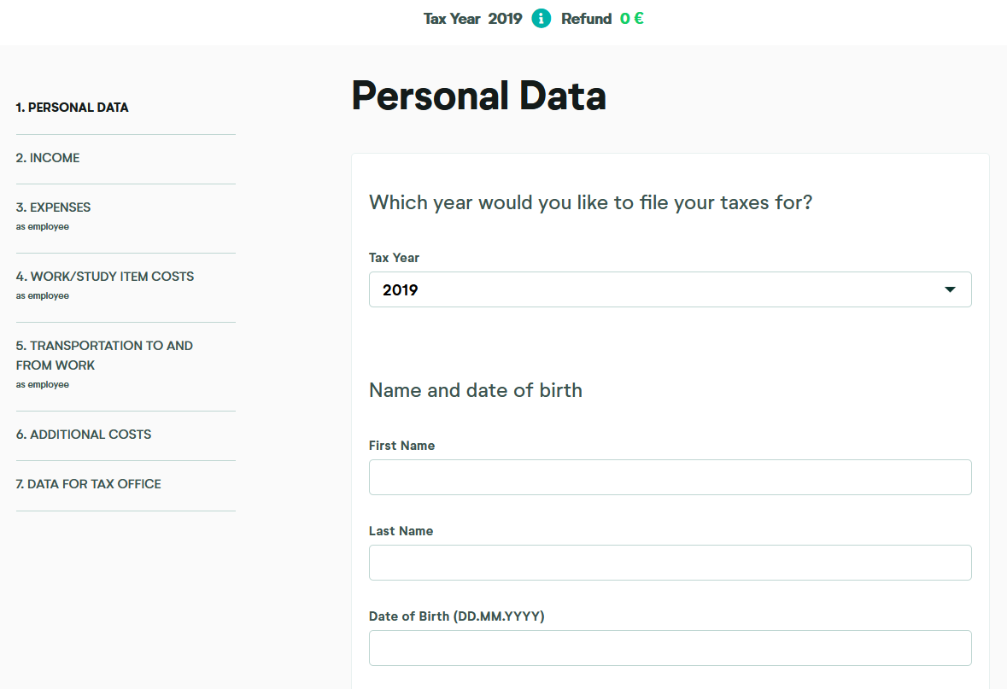
Task: Open the Tax Year dropdown showing 2019
Action: click(658, 289)
